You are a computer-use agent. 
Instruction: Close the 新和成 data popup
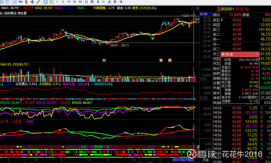pos(256,54)
